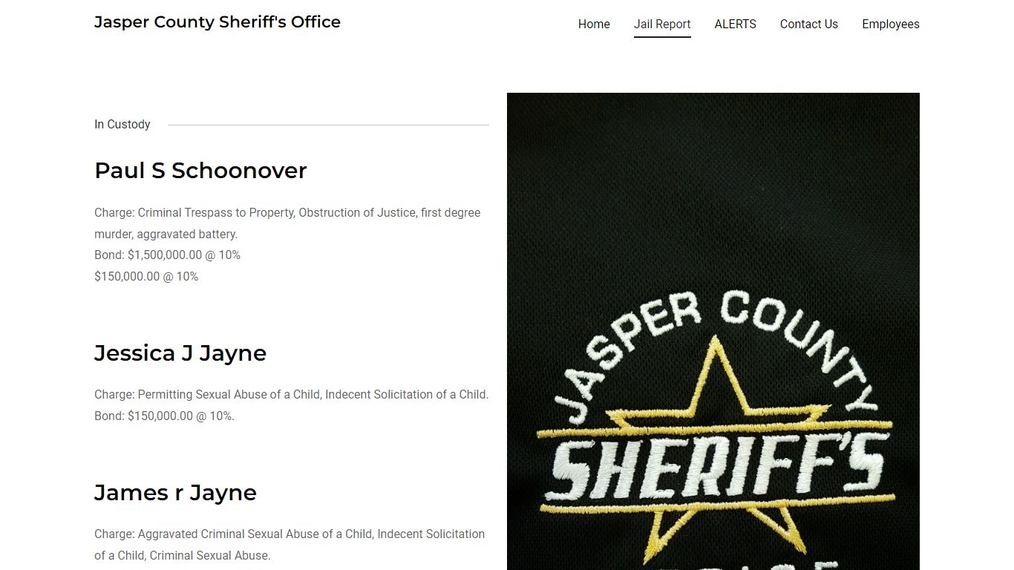The height and width of the screenshot is (570, 1014).
Task: Click the 'Bond: $1,500,000.00 @ 10%' line
Action: point(168,255)
